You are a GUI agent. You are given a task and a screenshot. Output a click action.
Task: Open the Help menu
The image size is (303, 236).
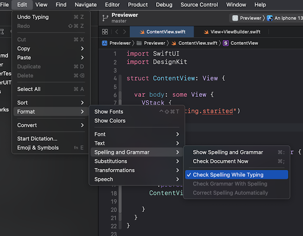[260, 5]
